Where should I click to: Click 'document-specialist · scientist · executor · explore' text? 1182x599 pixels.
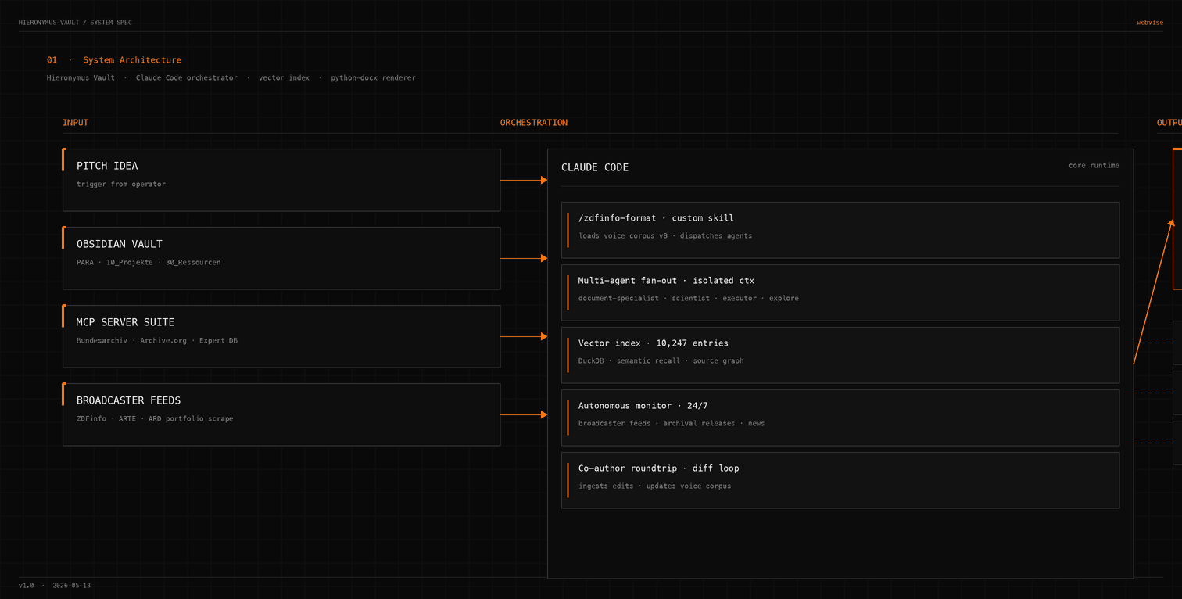point(689,299)
